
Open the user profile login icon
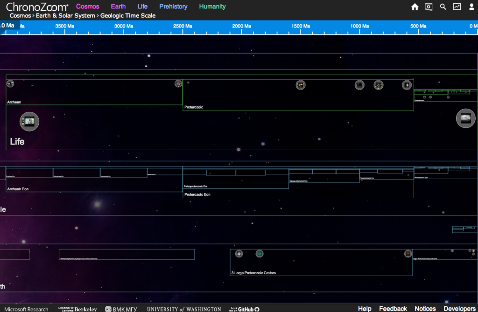click(471, 7)
